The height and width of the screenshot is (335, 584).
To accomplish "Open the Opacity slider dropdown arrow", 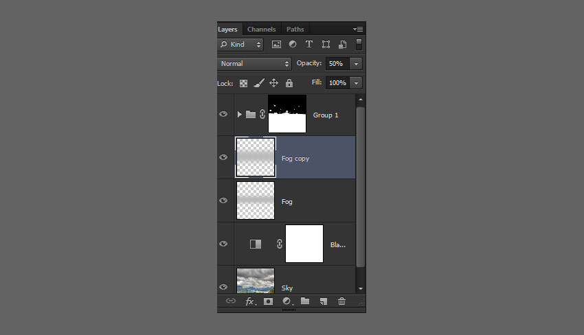I will (x=356, y=64).
